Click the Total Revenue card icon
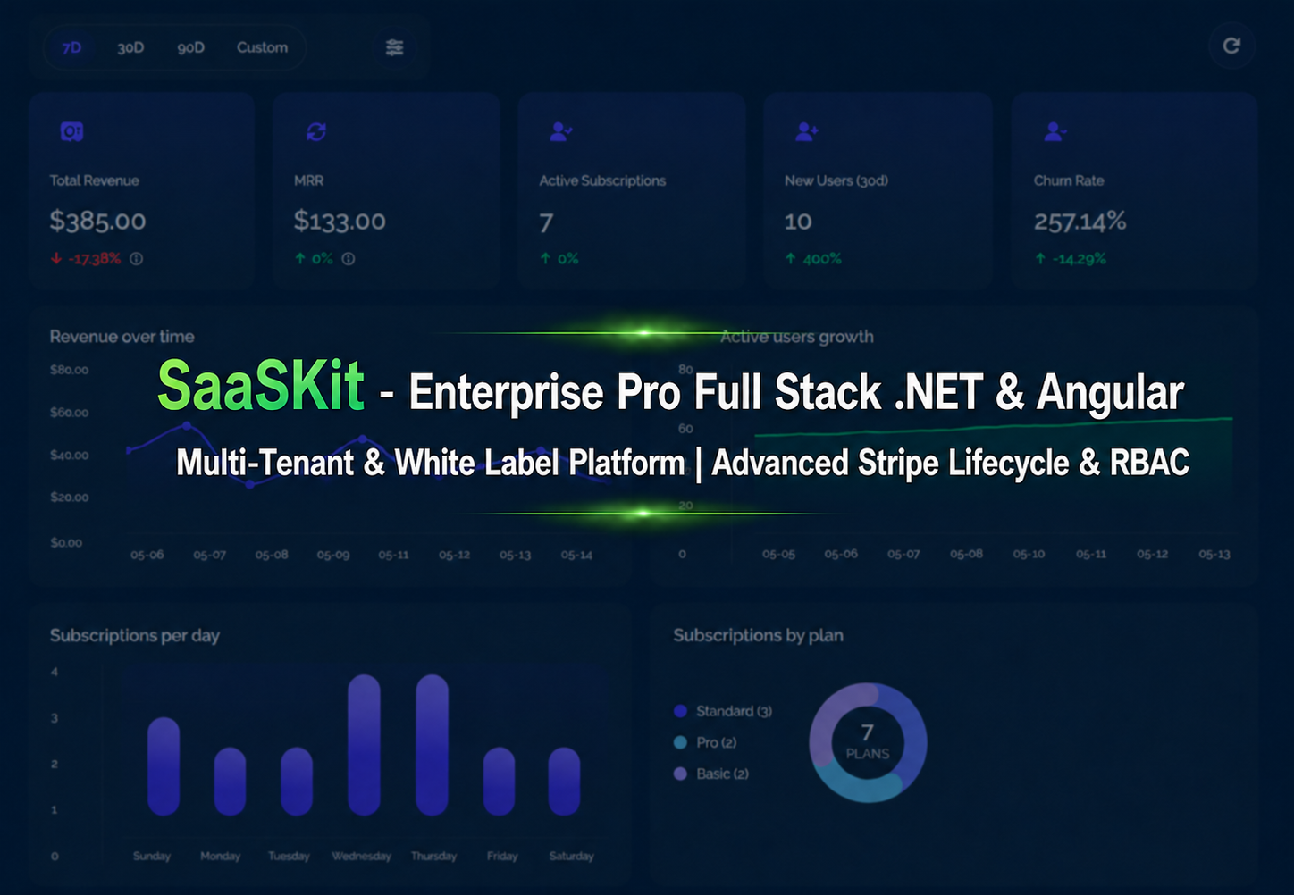Image resolution: width=1294 pixels, height=895 pixels. [x=71, y=131]
